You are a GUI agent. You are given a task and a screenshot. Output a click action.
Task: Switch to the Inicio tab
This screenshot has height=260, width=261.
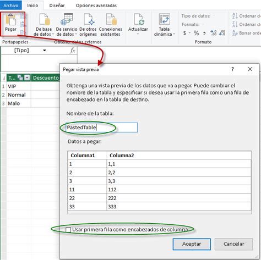32,5
